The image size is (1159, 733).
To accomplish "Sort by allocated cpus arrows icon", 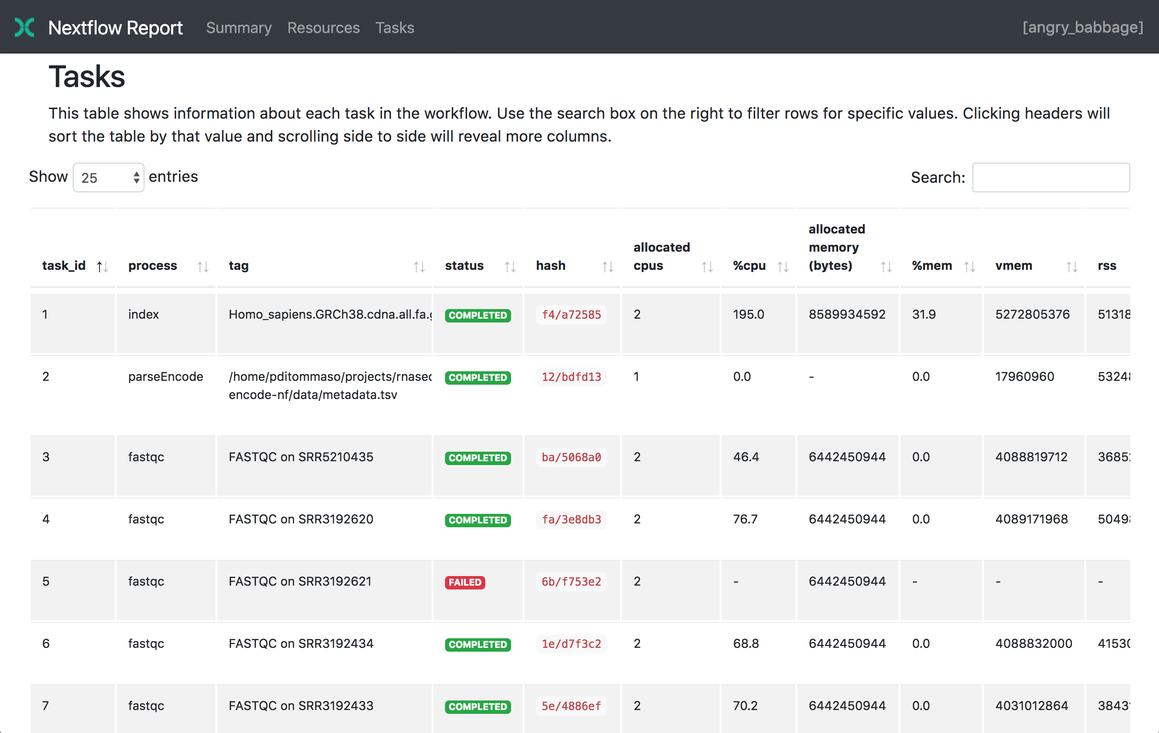I will [x=707, y=267].
